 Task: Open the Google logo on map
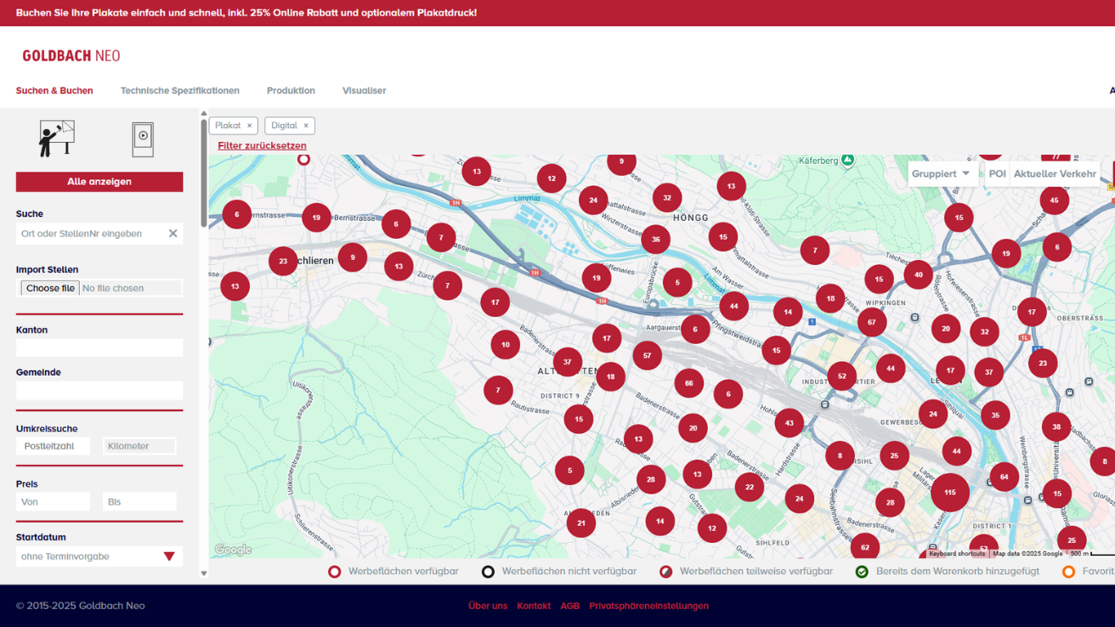233,550
